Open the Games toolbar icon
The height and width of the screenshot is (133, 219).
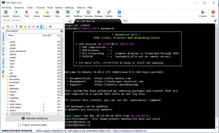37,13
